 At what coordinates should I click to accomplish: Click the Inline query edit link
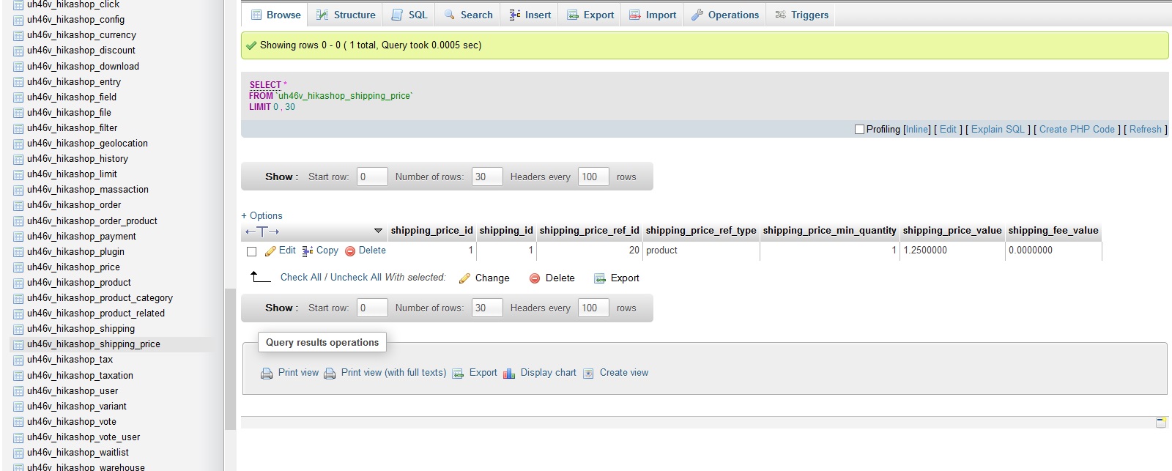(x=917, y=130)
